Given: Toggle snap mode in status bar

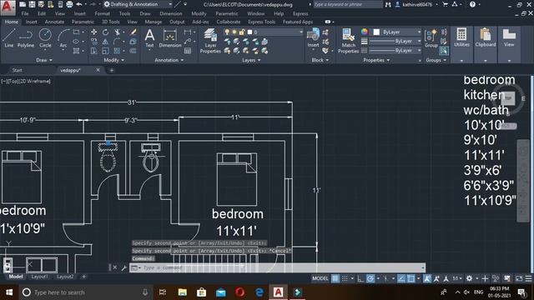Looking at the screenshot, I should point(345,278).
